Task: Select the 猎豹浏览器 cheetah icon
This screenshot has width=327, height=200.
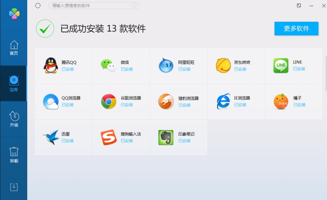Action: pos(165,101)
